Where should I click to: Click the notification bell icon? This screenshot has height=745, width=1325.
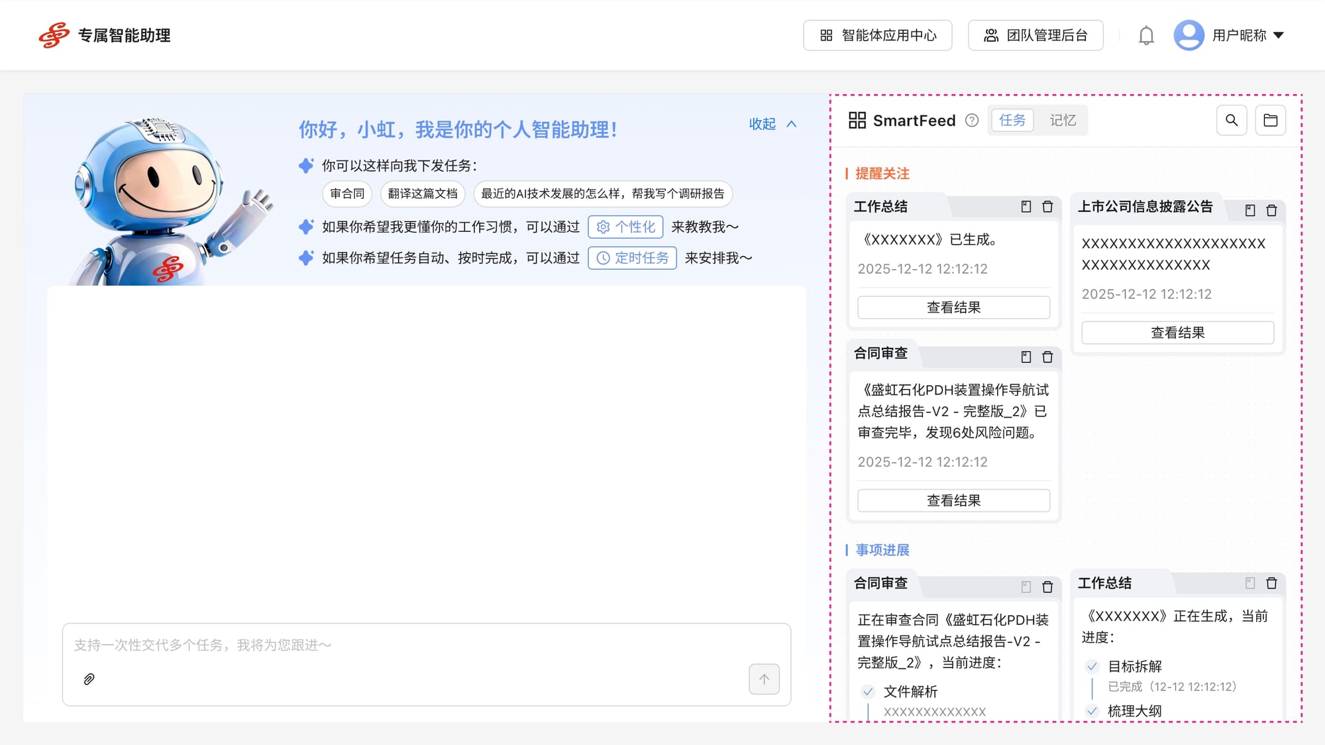coord(1146,36)
